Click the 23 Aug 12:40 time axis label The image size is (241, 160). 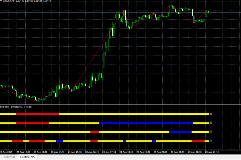23,152
